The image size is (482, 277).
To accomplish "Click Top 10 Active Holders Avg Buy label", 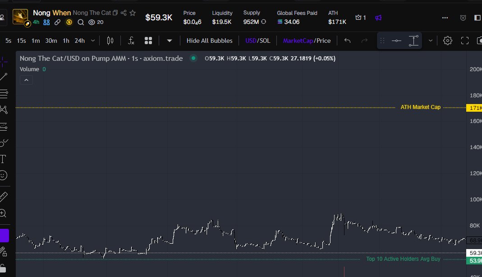I will [403, 259].
